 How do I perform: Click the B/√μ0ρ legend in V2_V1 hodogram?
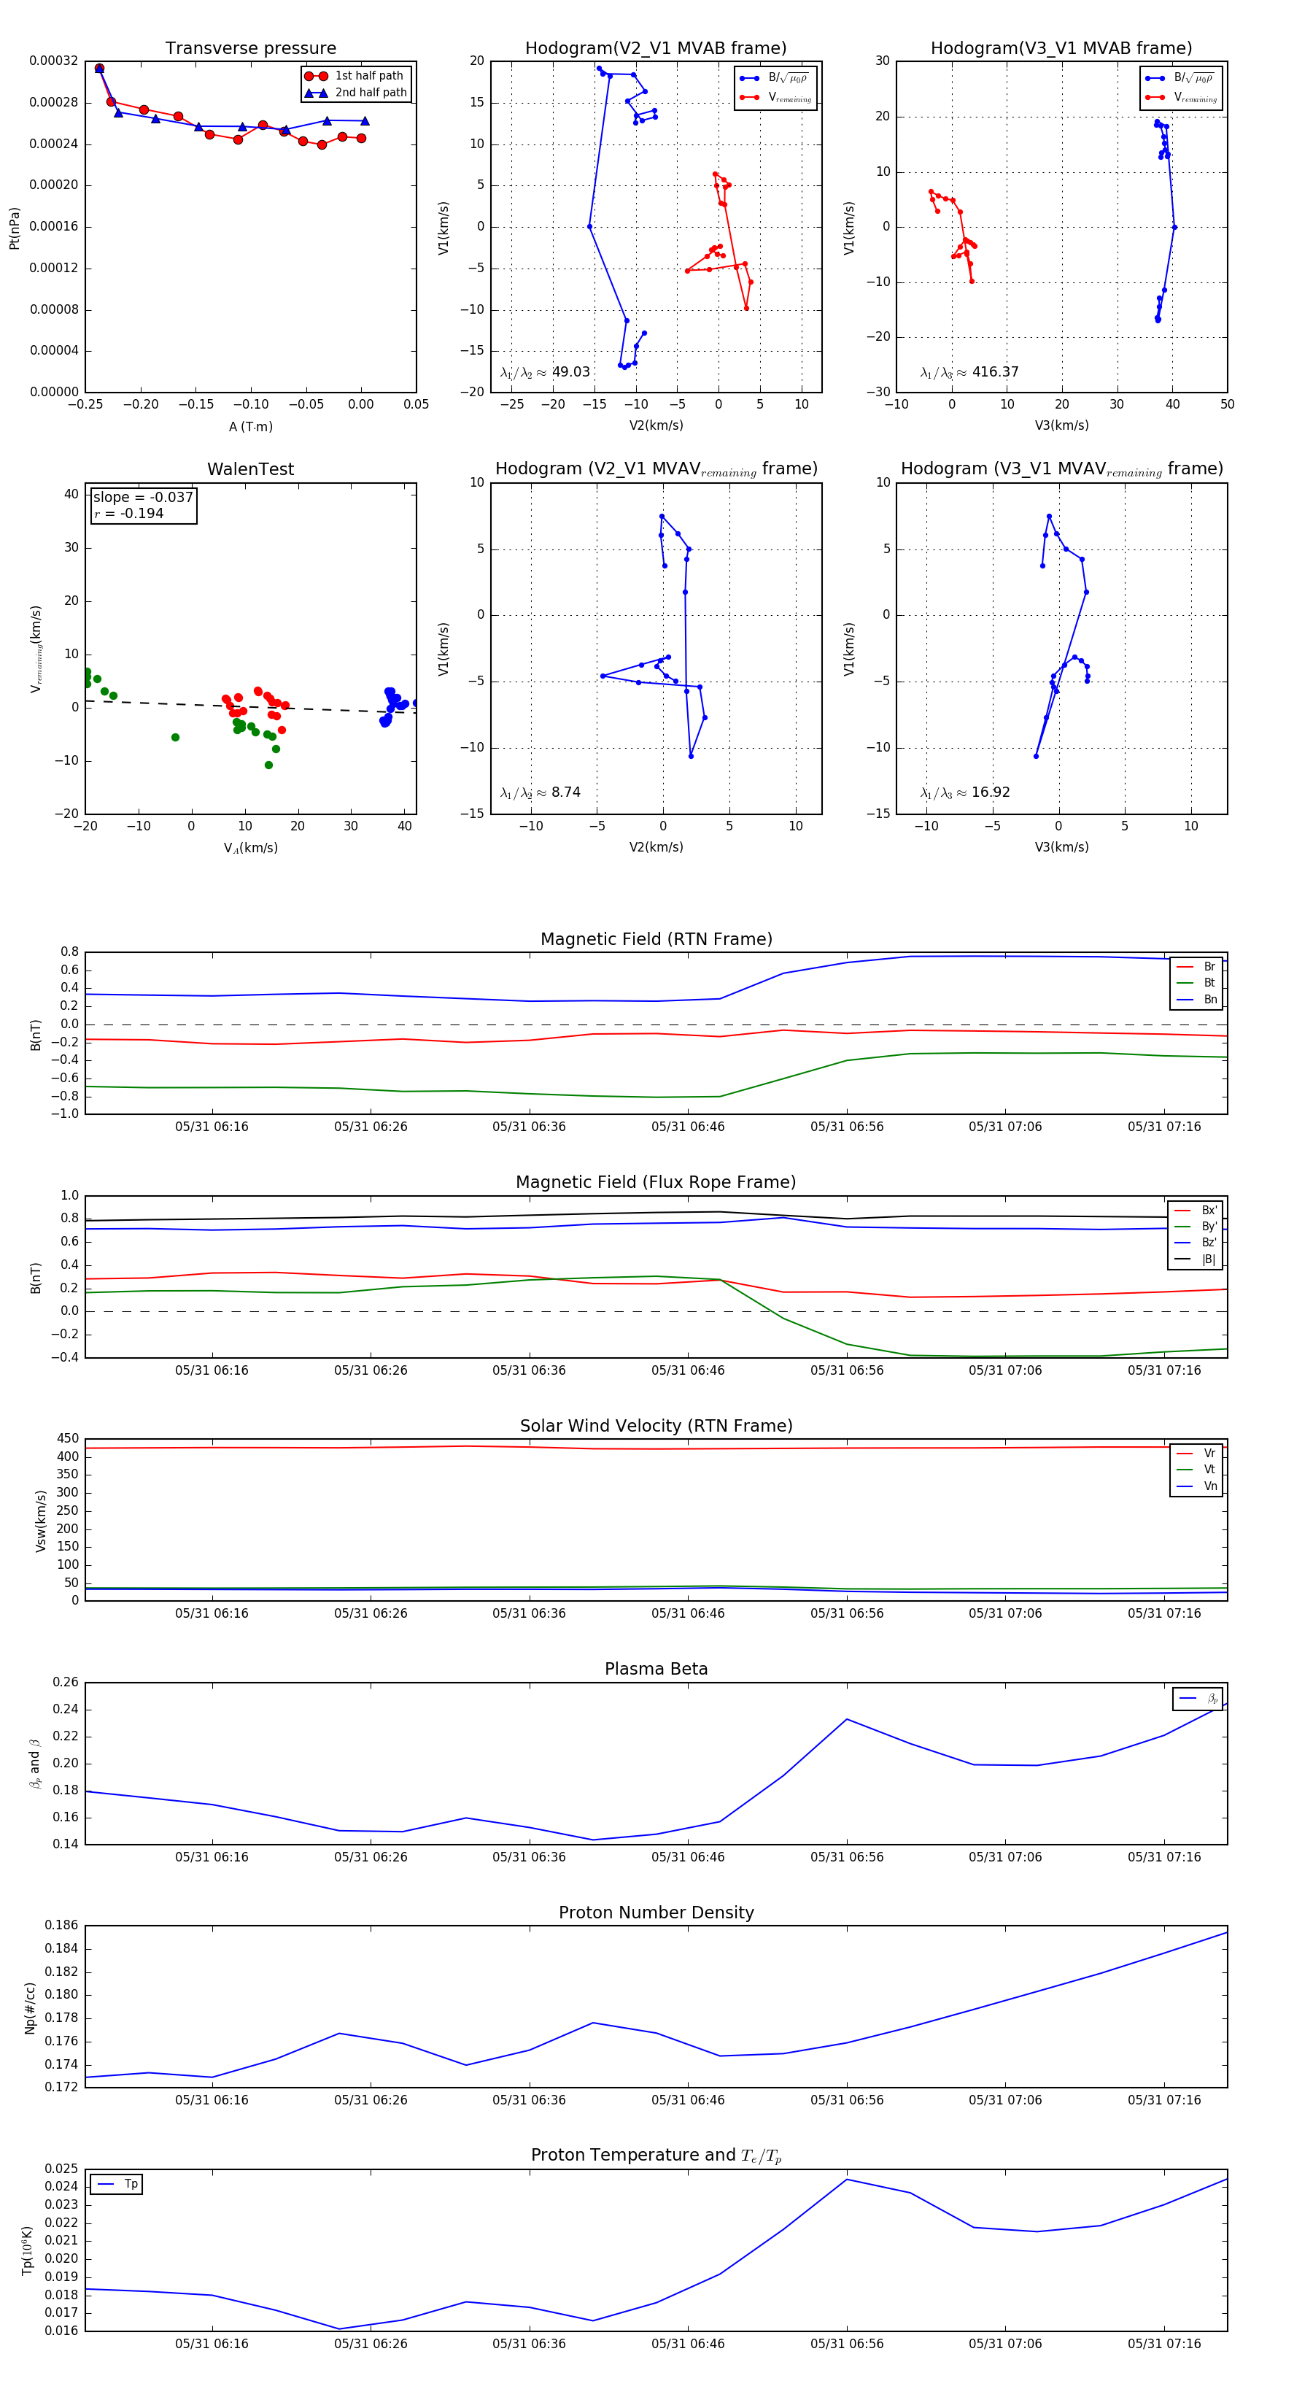coord(775,77)
